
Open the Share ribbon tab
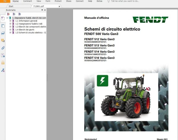[69, 1]
